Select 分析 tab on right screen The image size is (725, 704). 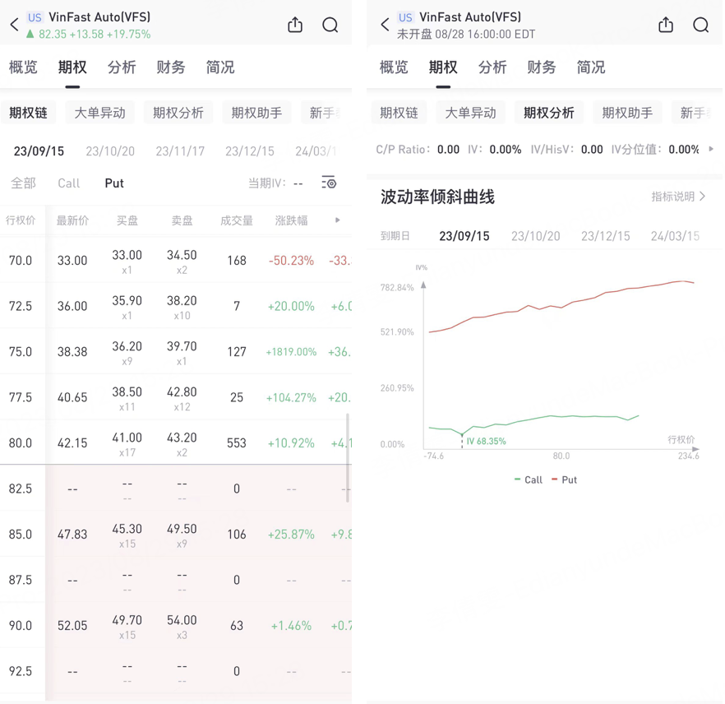(x=492, y=67)
